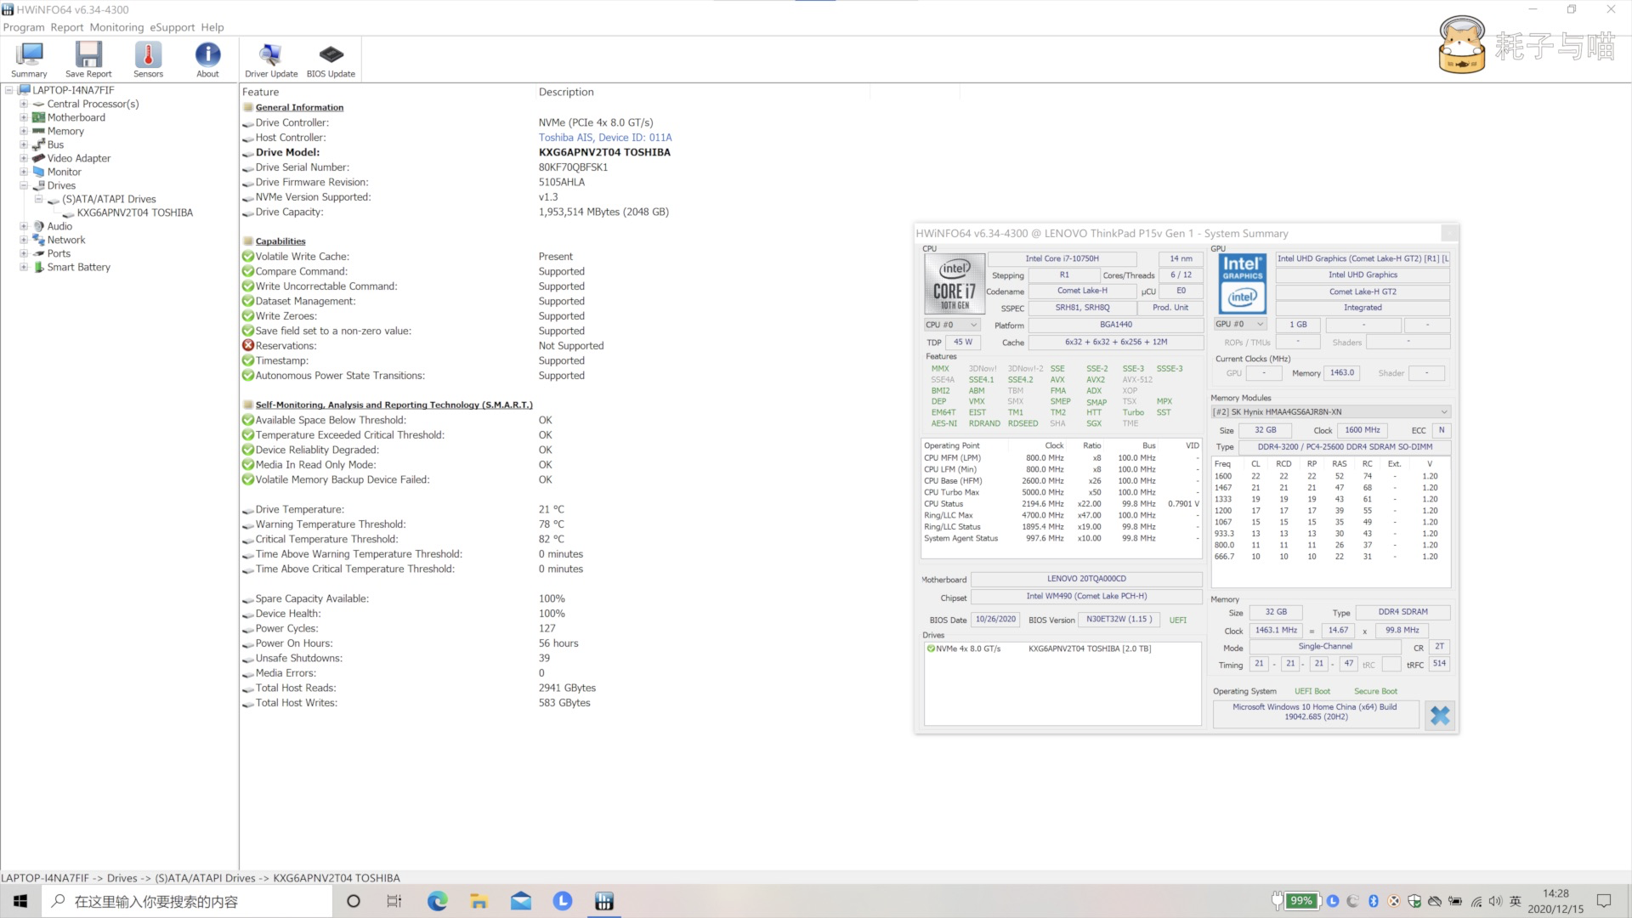The image size is (1632, 918).
Task: Click the Bluetooth tray icon
Action: [x=1373, y=901]
